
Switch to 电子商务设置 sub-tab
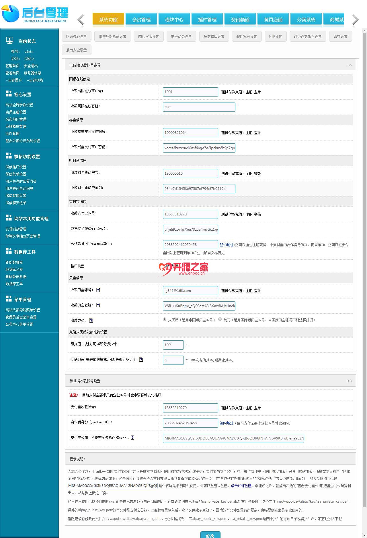[x=181, y=36]
